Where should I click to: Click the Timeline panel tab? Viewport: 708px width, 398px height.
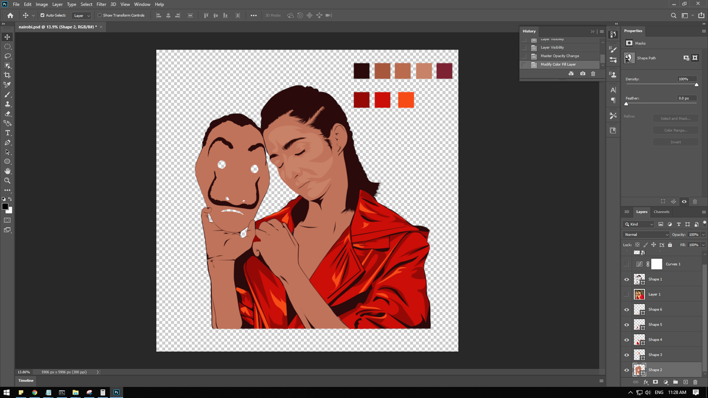point(26,380)
